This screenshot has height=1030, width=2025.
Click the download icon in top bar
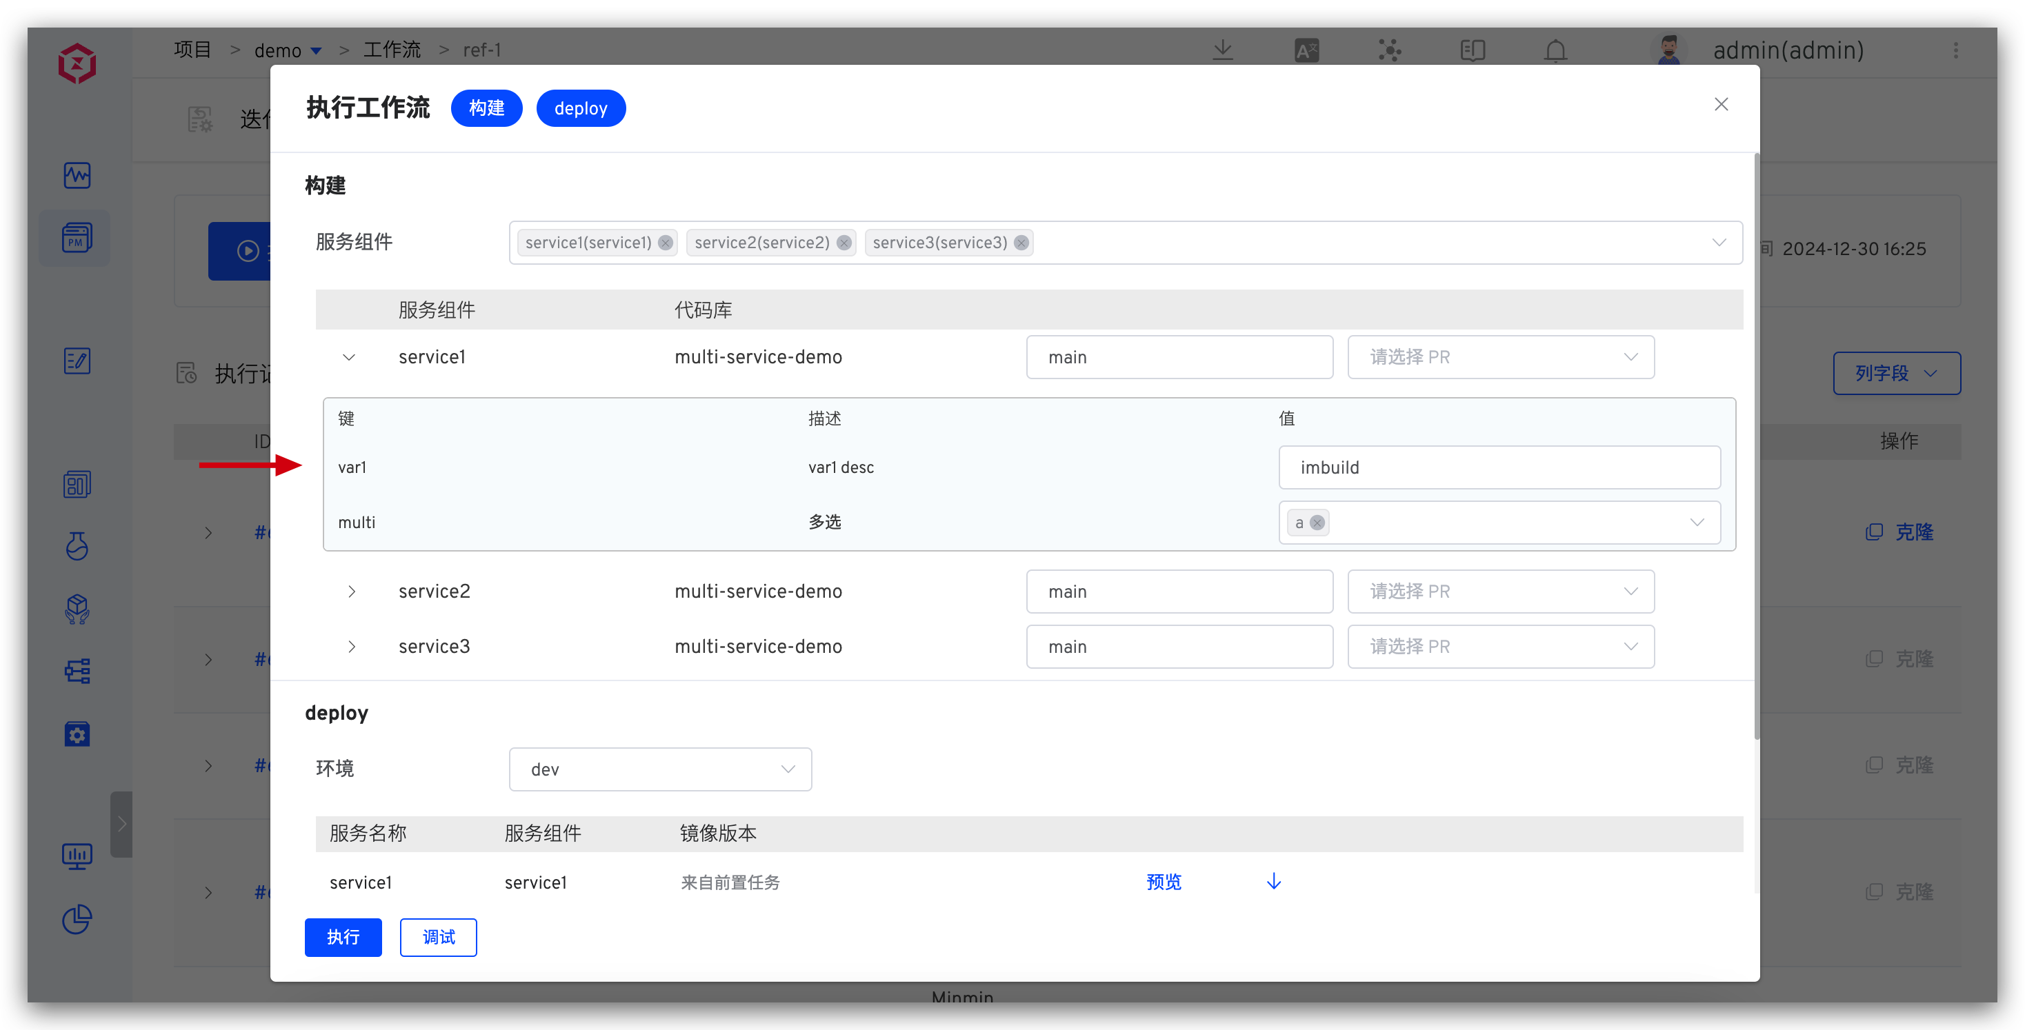(1223, 50)
